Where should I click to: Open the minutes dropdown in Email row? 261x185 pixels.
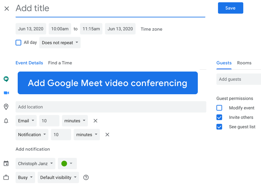pyautogui.click(x=75, y=121)
